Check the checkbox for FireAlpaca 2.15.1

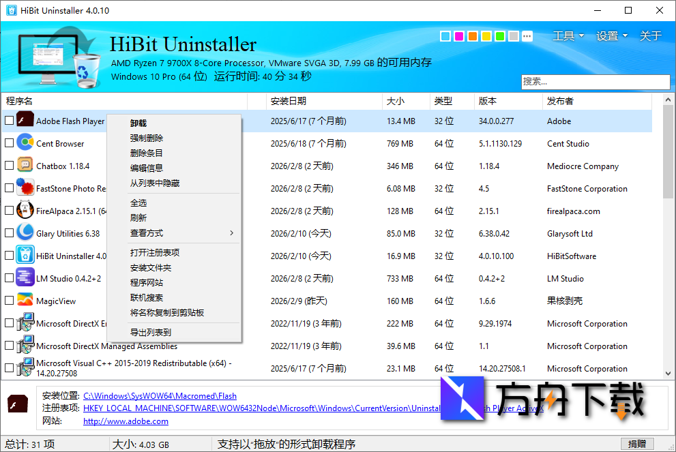[x=8, y=211]
